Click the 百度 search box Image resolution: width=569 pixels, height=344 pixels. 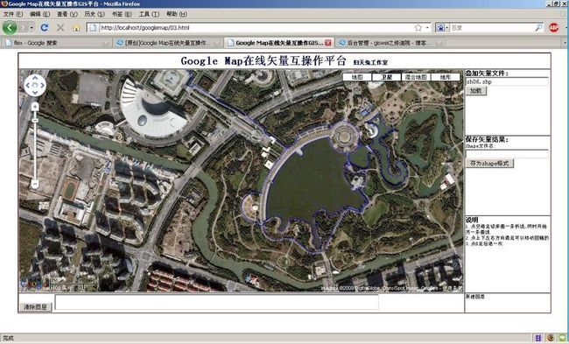point(492,28)
